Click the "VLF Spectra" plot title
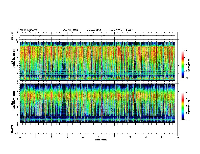 coord(29,30)
